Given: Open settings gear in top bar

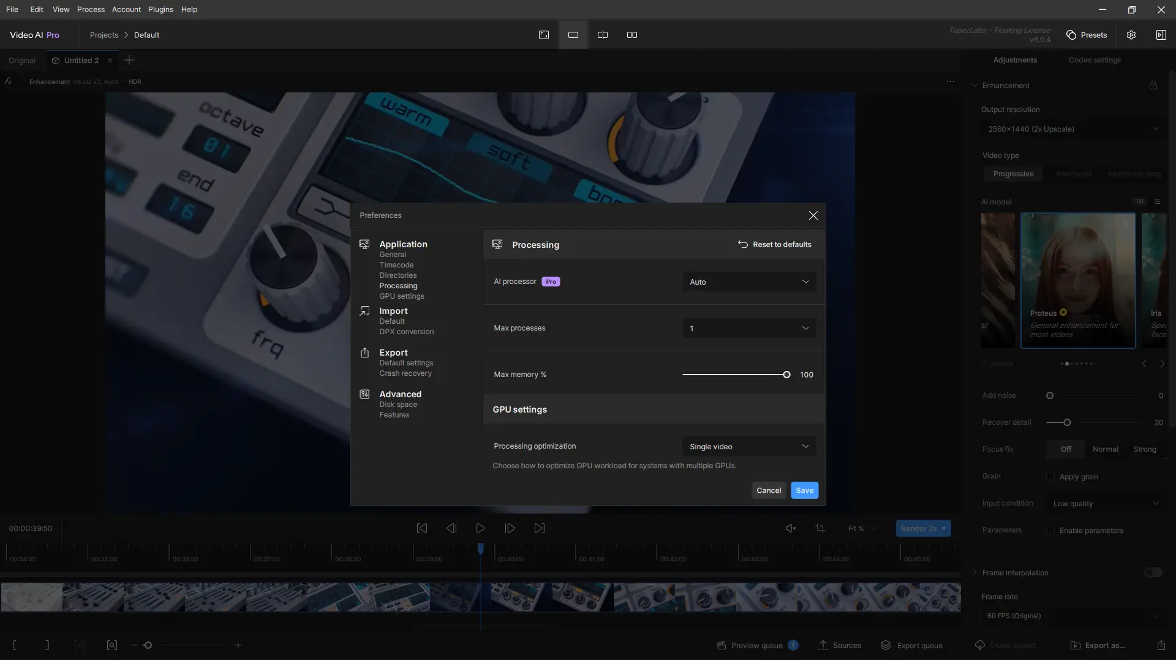Looking at the screenshot, I should click(x=1131, y=35).
